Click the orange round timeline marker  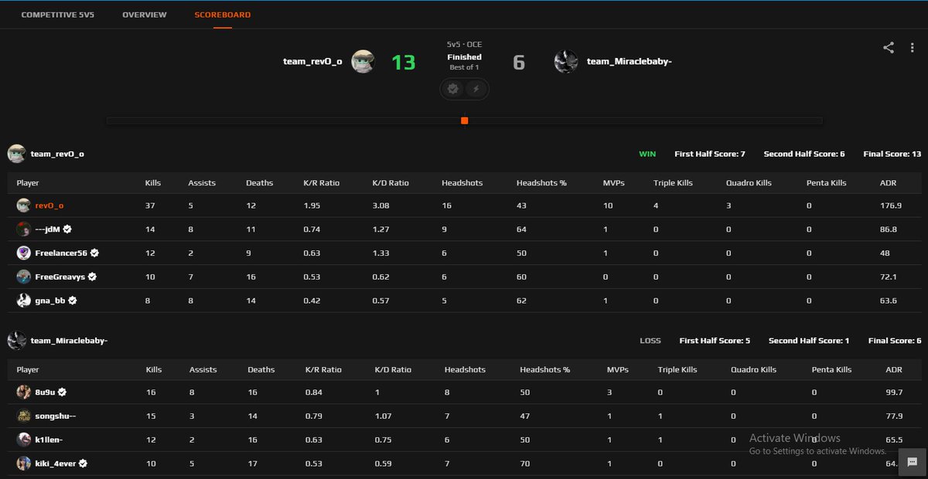click(x=464, y=121)
